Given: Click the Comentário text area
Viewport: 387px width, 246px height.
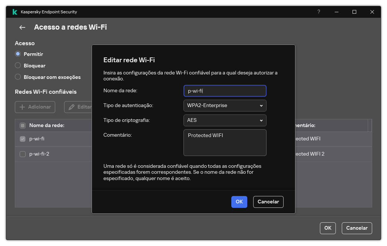Looking at the screenshot, I should [225, 143].
